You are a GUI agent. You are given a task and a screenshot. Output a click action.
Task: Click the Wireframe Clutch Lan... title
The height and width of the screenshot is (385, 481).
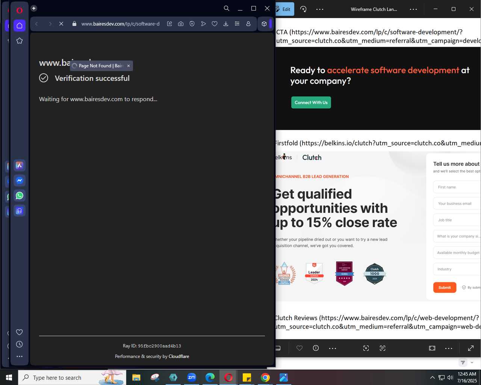tap(374, 9)
